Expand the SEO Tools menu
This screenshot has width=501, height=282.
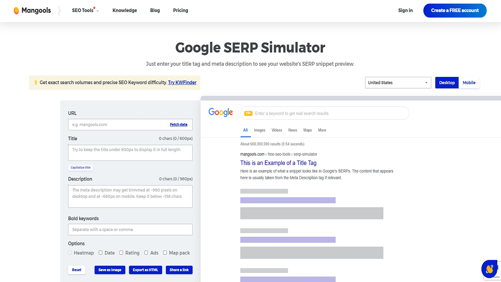(x=85, y=10)
